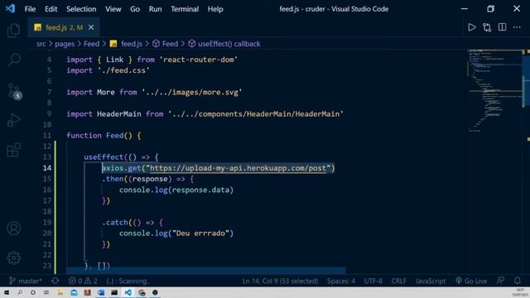Click 'function Feed()' declaration line

click(104, 136)
